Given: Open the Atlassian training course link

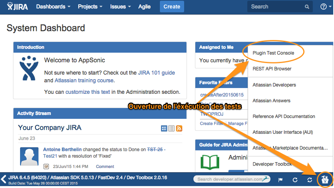Looking at the screenshot, I should click(84, 80).
